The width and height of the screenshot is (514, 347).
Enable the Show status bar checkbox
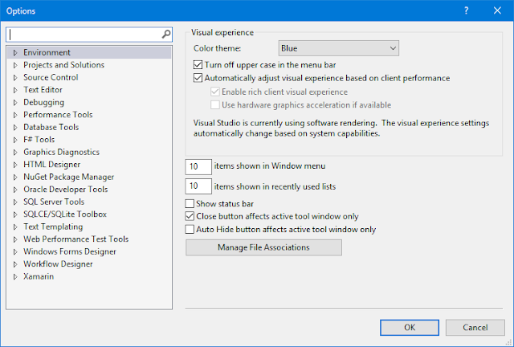coord(190,204)
